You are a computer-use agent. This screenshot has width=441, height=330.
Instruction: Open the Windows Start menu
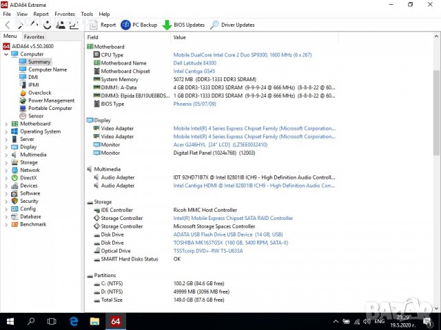10,321
